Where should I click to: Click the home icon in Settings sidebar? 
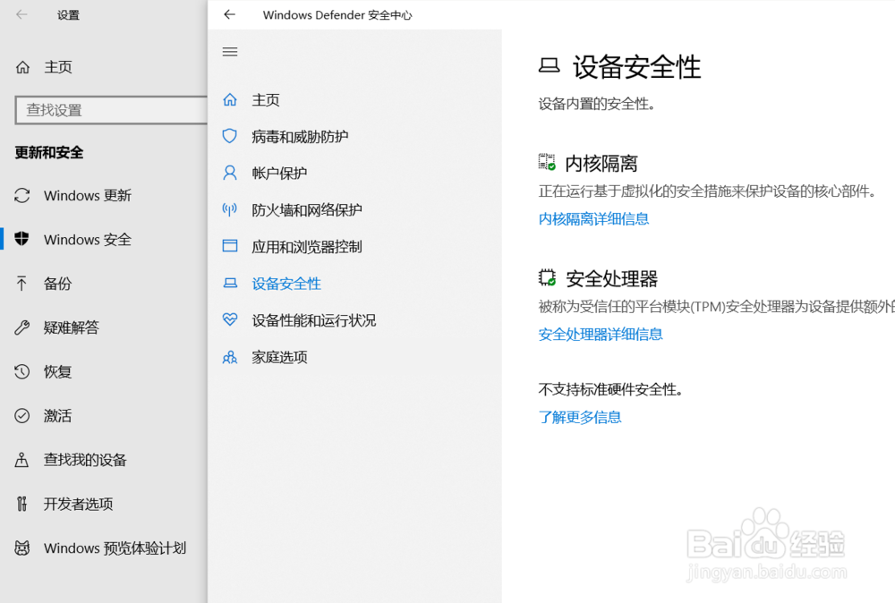click(23, 67)
